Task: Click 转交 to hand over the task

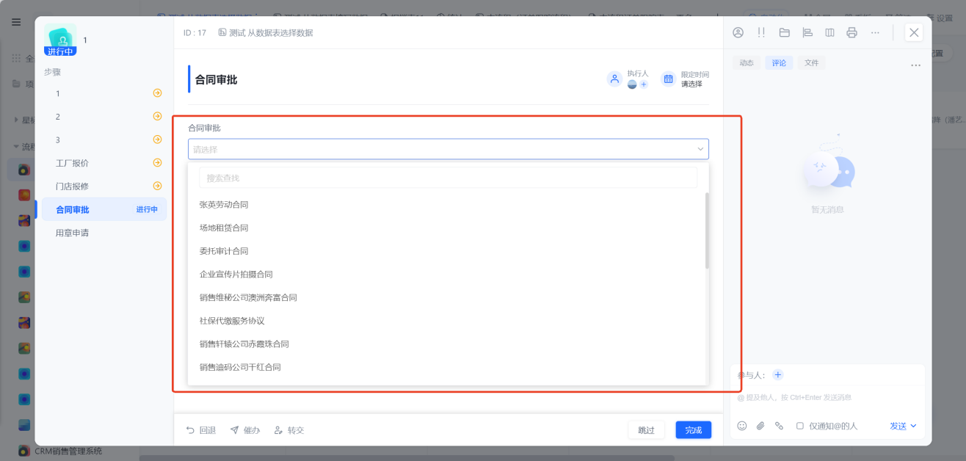Action: coord(288,430)
